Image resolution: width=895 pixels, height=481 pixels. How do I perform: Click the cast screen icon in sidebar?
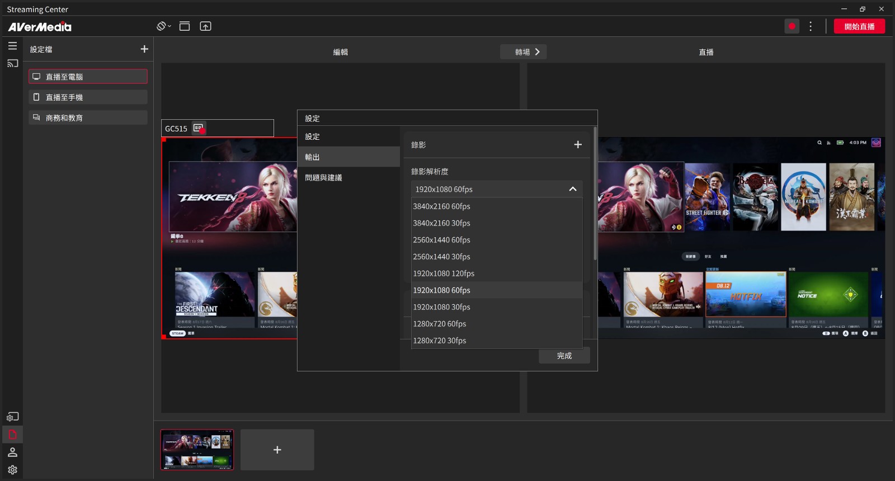(12, 63)
